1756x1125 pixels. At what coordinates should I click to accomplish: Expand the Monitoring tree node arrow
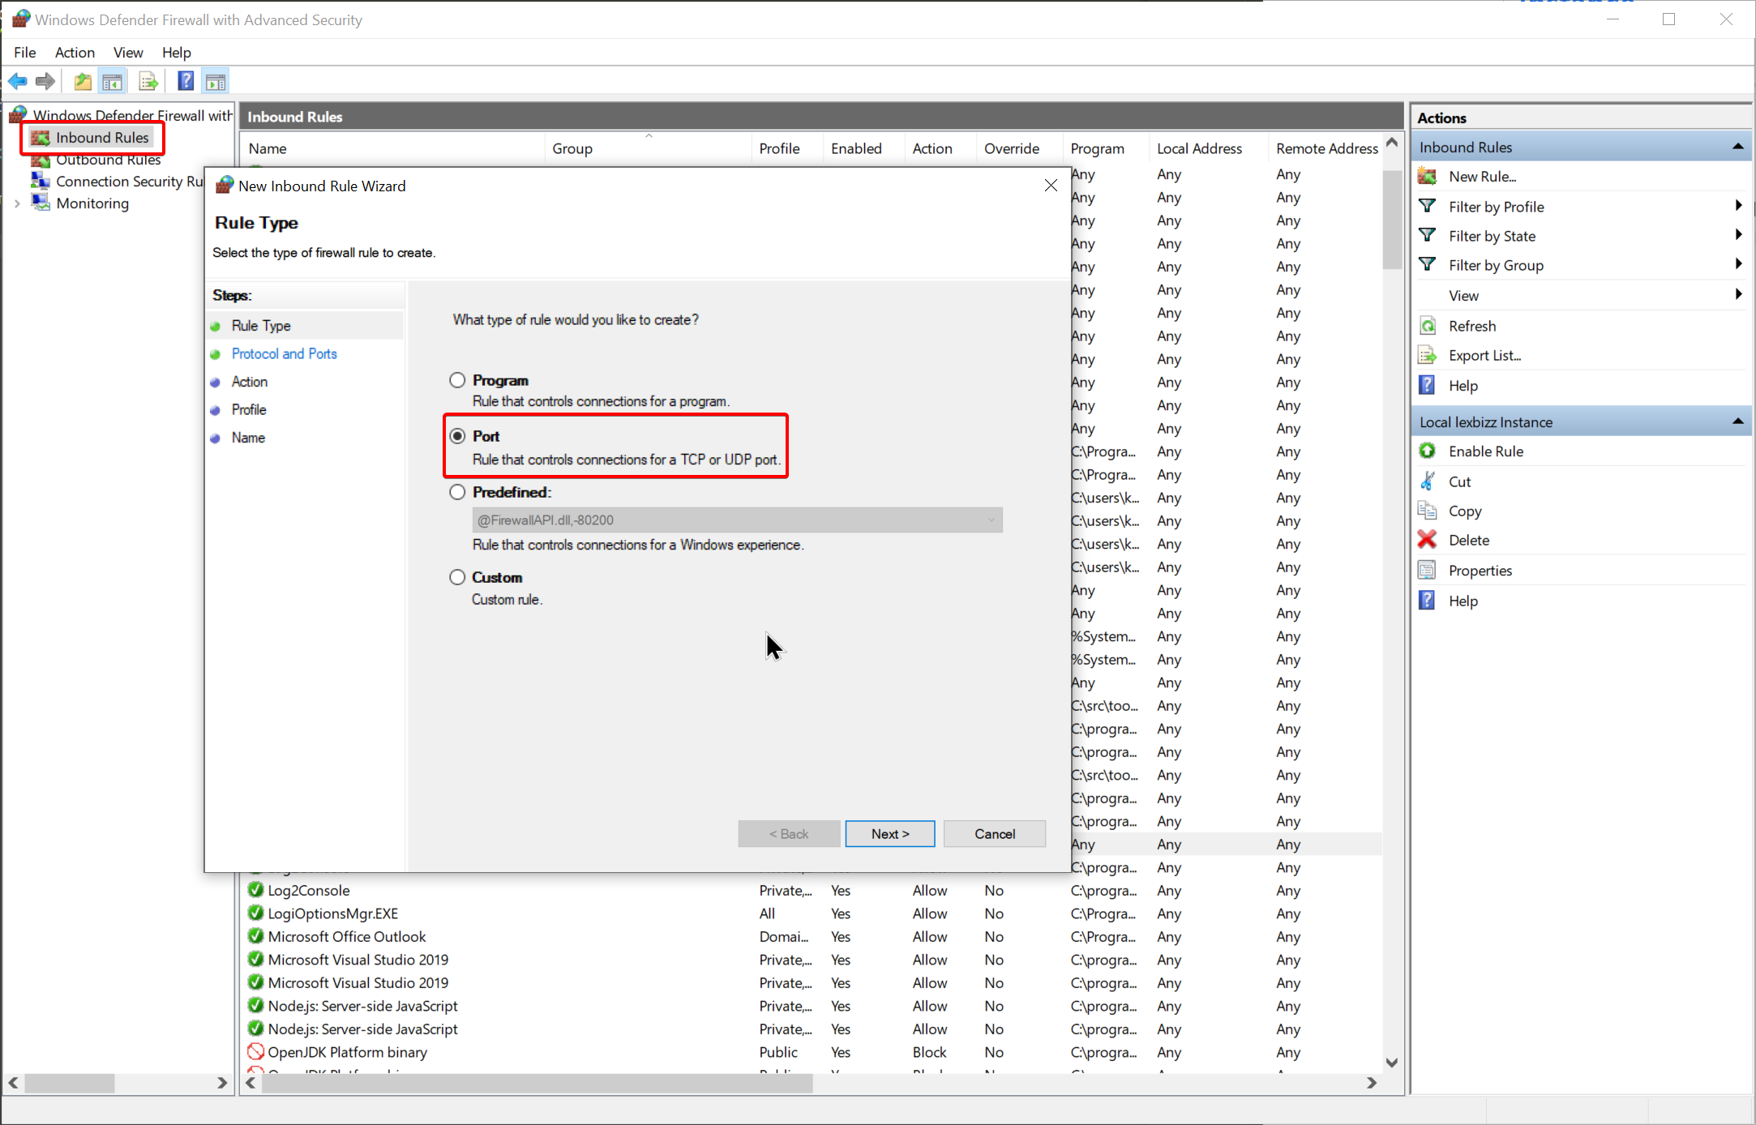(17, 203)
